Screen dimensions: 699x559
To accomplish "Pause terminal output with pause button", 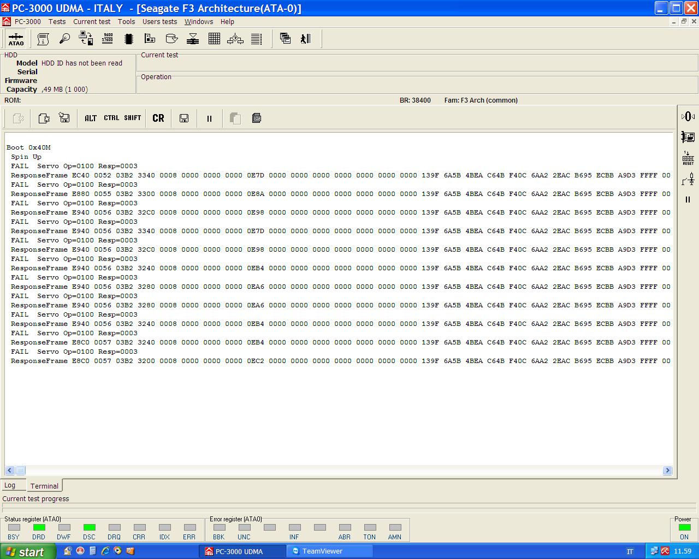I will [x=209, y=118].
